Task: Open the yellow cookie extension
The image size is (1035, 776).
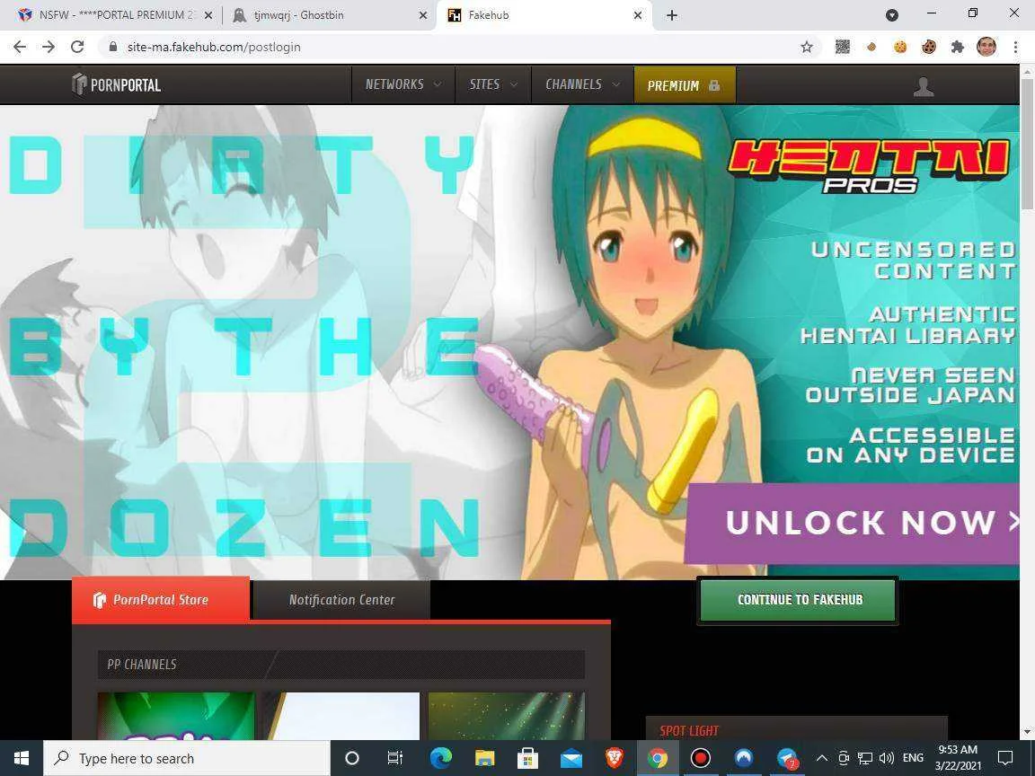Action: [x=899, y=47]
